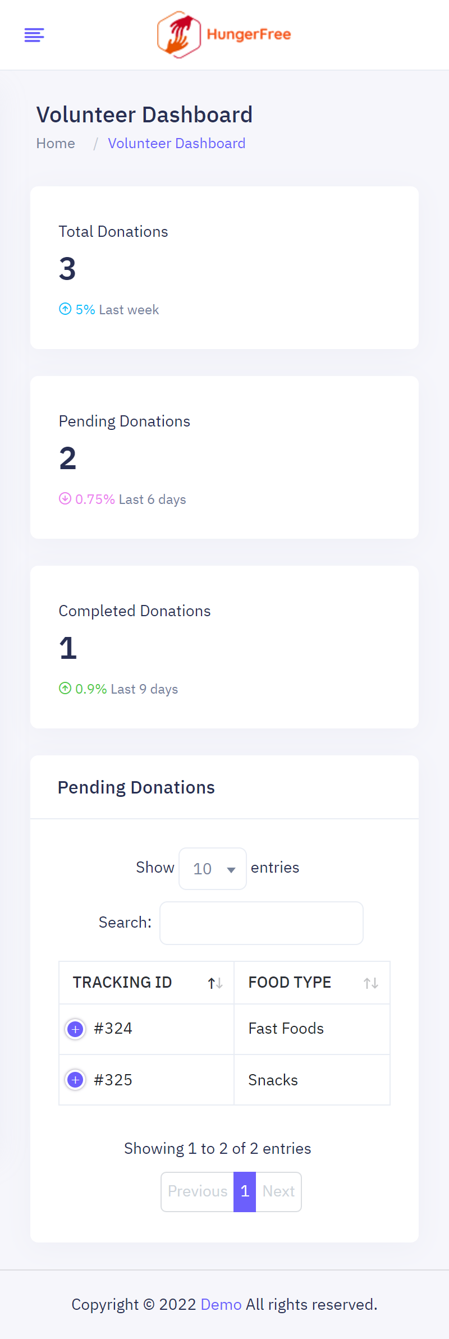449x1339 pixels.
Task: Click the Total Donations up-arrow icon
Action: (x=65, y=309)
